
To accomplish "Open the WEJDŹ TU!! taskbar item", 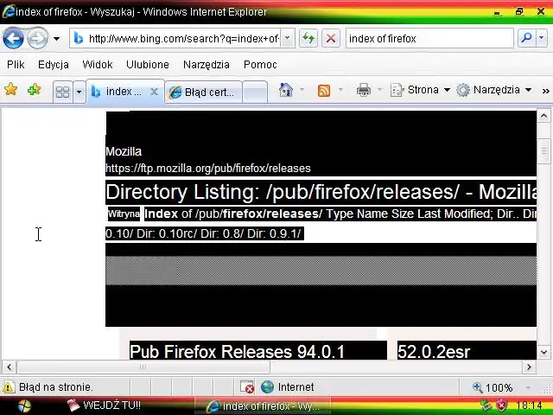I will (x=104, y=405).
